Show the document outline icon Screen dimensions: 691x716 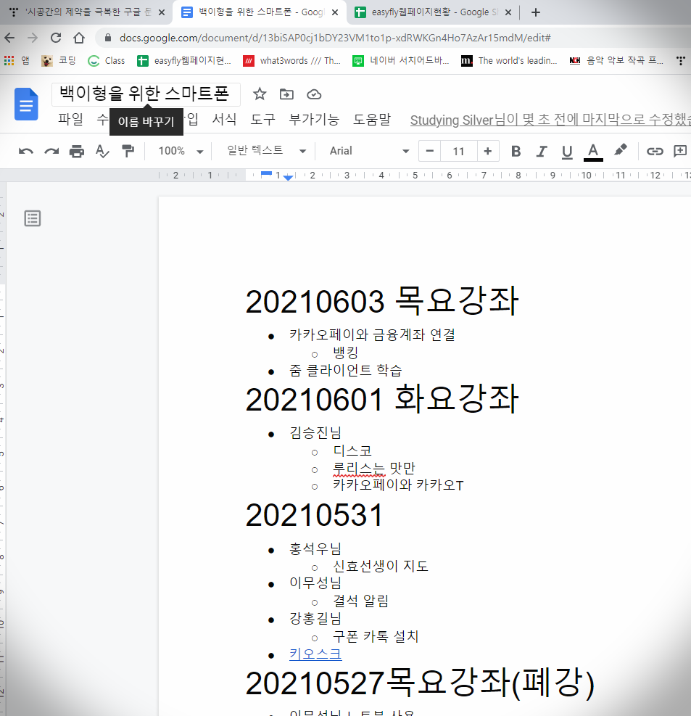[x=33, y=218]
